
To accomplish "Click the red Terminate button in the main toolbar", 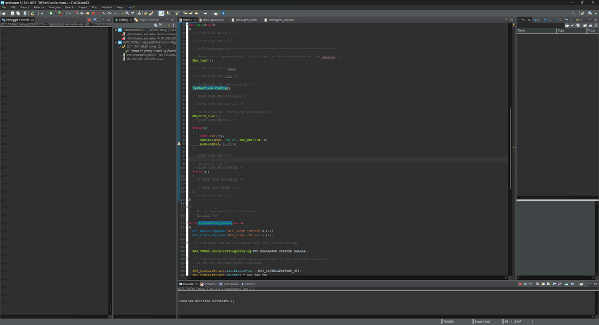I will click(x=93, y=13).
